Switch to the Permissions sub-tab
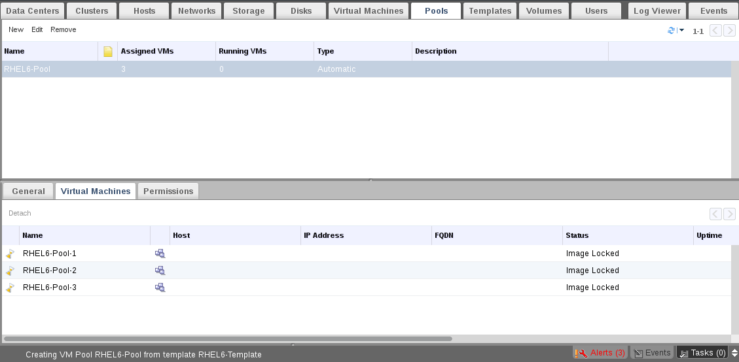Screen dimensions: 739x362 click(168, 191)
